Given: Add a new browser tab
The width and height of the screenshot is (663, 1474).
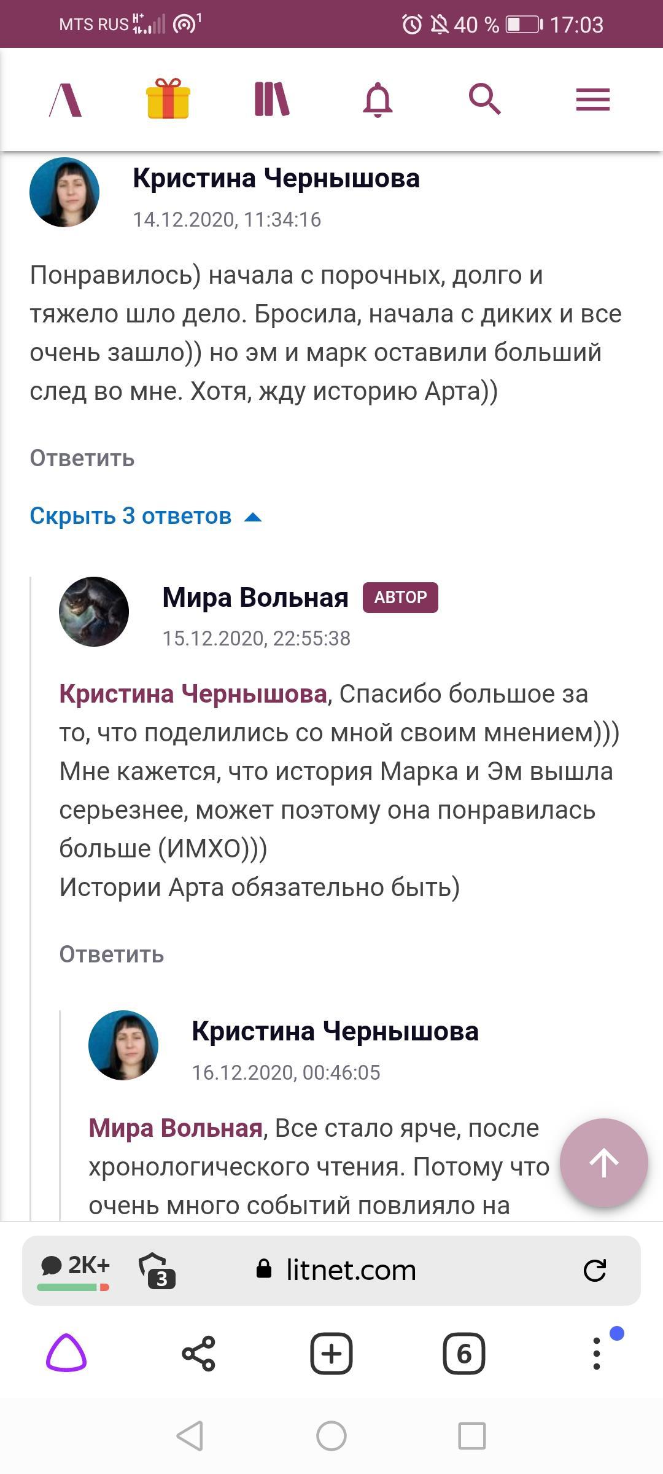Looking at the screenshot, I should pyautogui.click(x=331, y=1353).
